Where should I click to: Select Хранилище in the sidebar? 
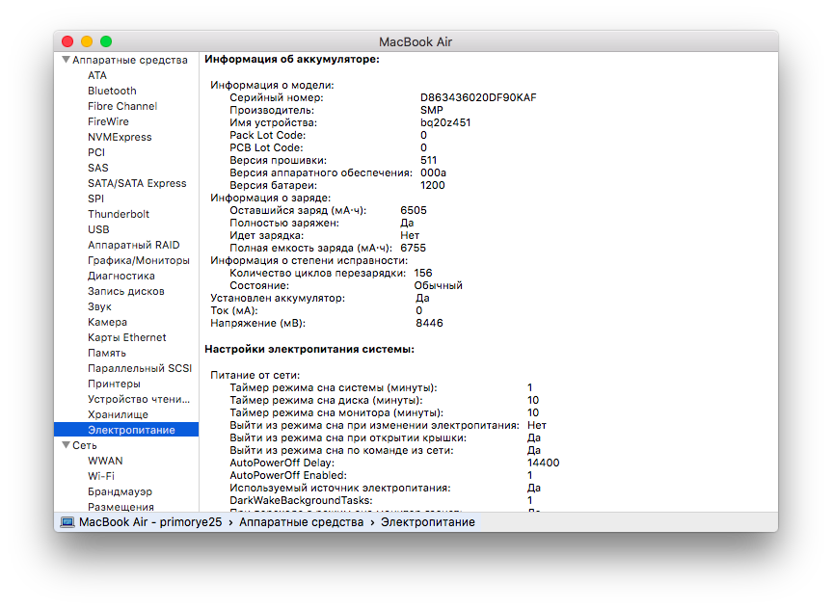point(118,414)
